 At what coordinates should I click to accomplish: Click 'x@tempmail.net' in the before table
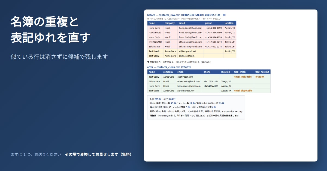pos(187,51)
